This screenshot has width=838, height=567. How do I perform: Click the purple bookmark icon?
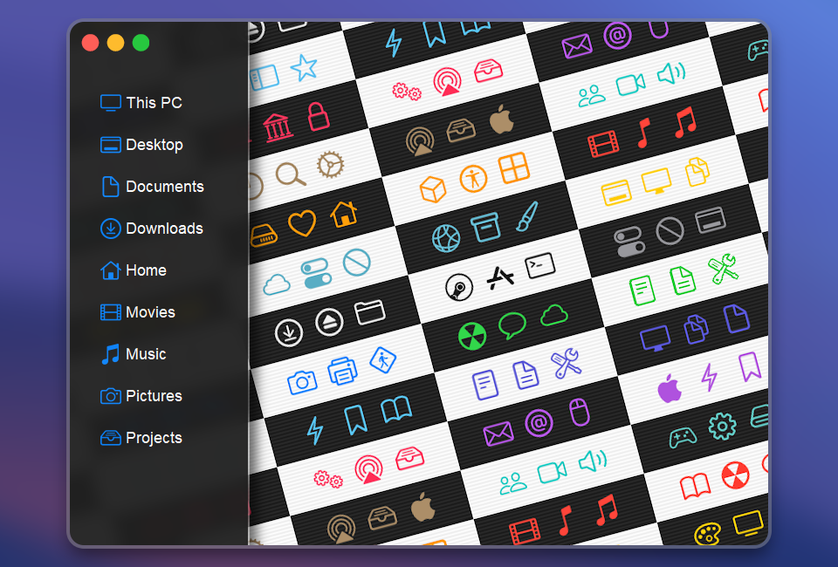750,366
